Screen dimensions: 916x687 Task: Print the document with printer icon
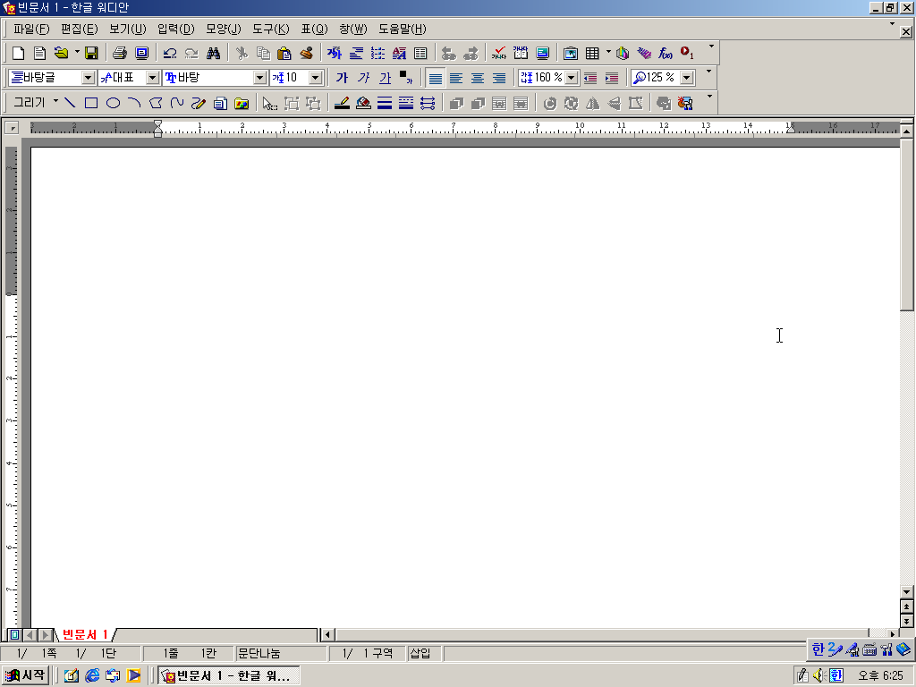pyautogui.click(x=120, y=53)
